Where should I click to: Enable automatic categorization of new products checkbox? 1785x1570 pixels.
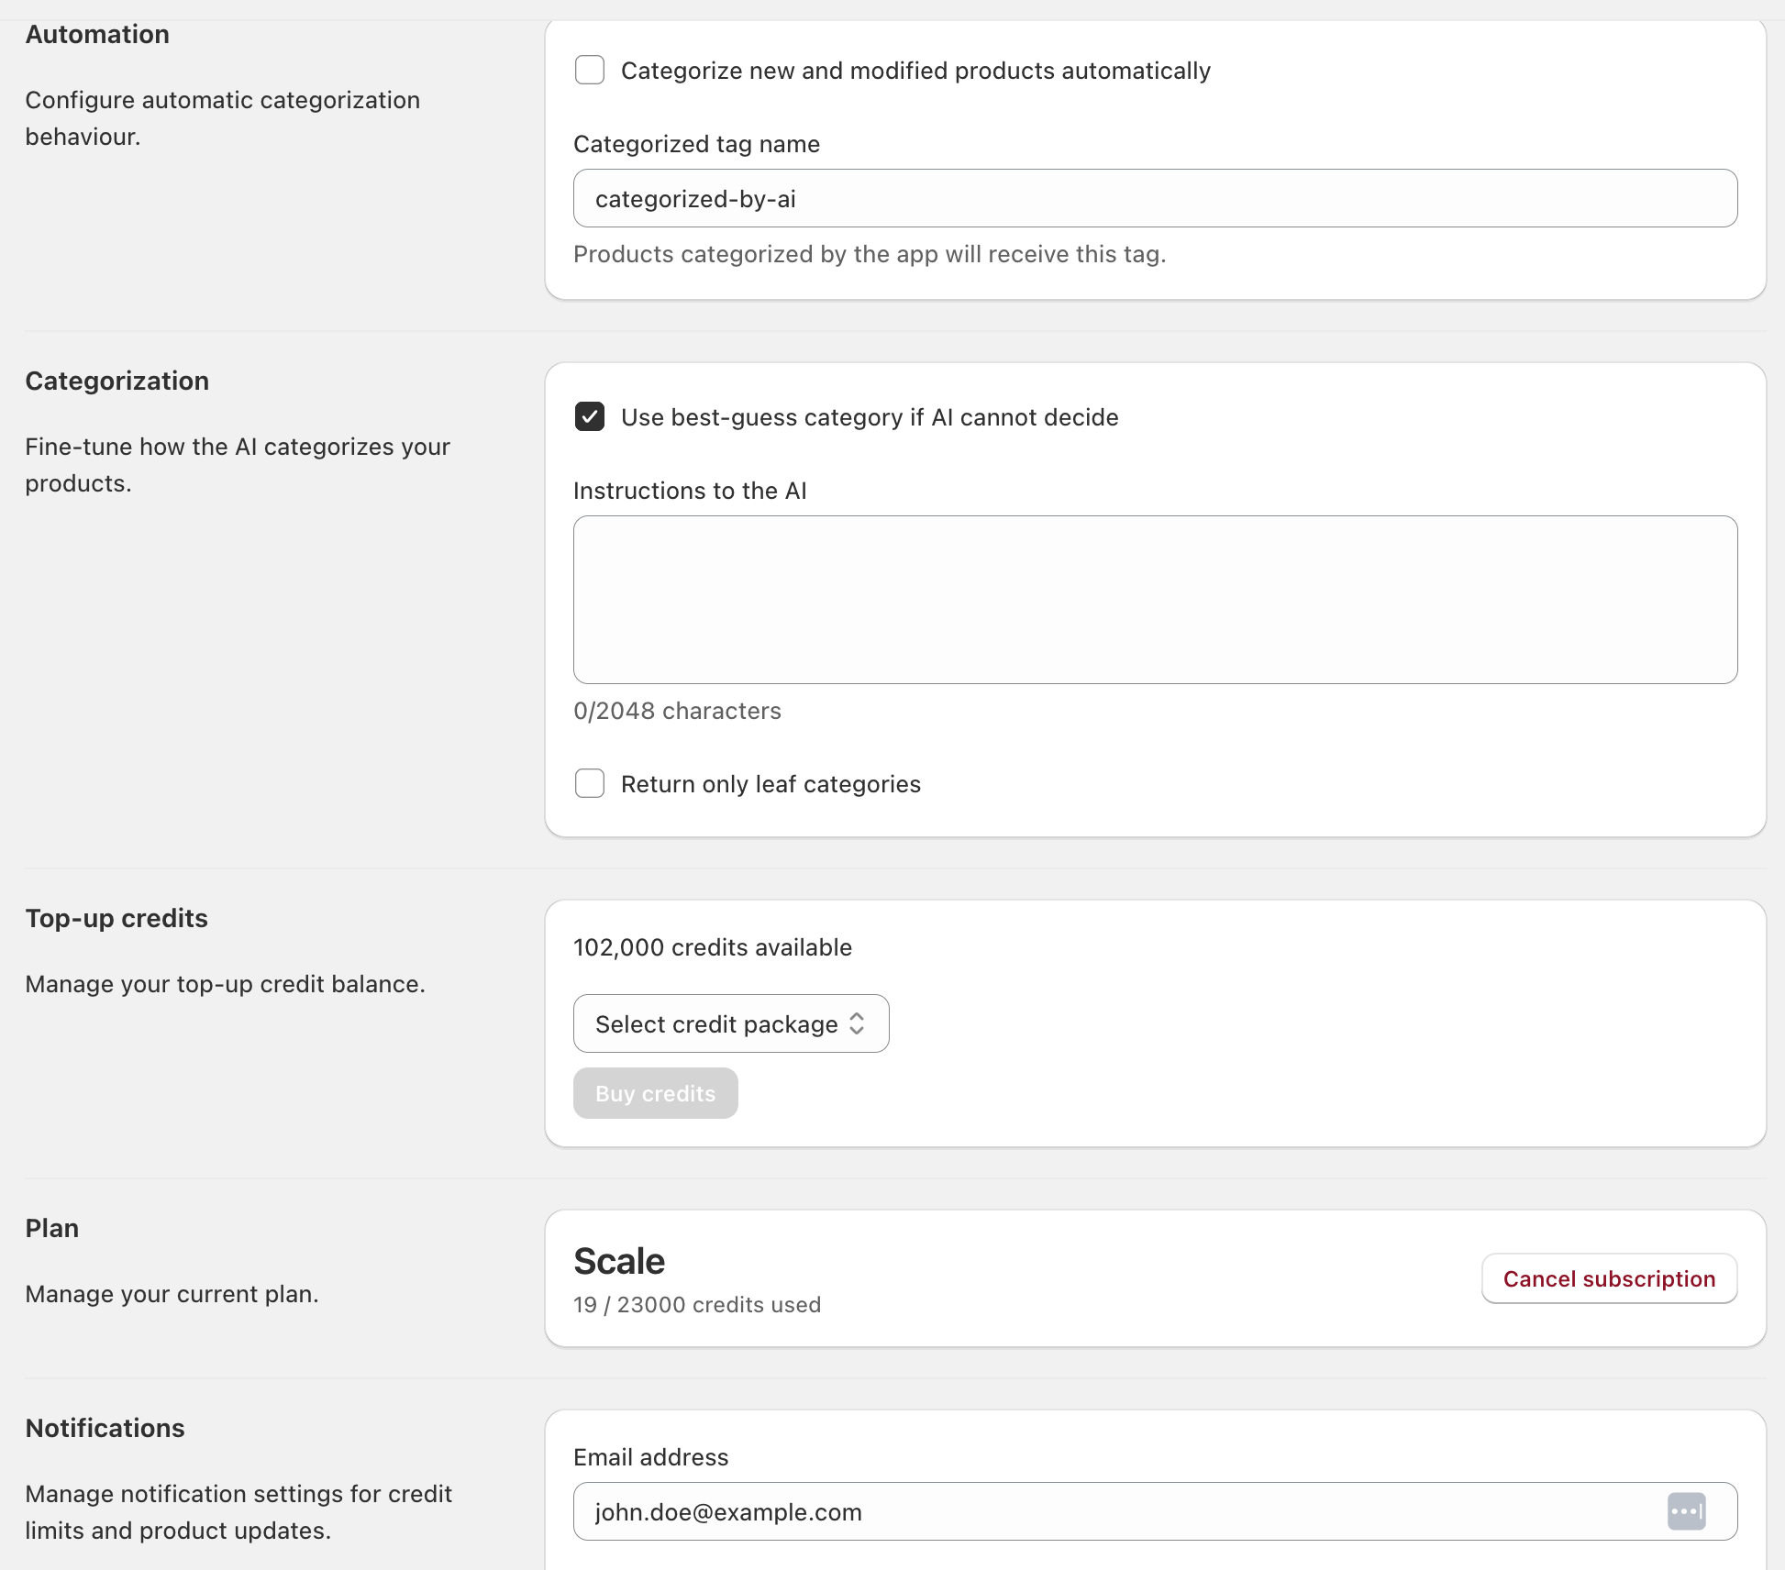[x=590, y=70]
